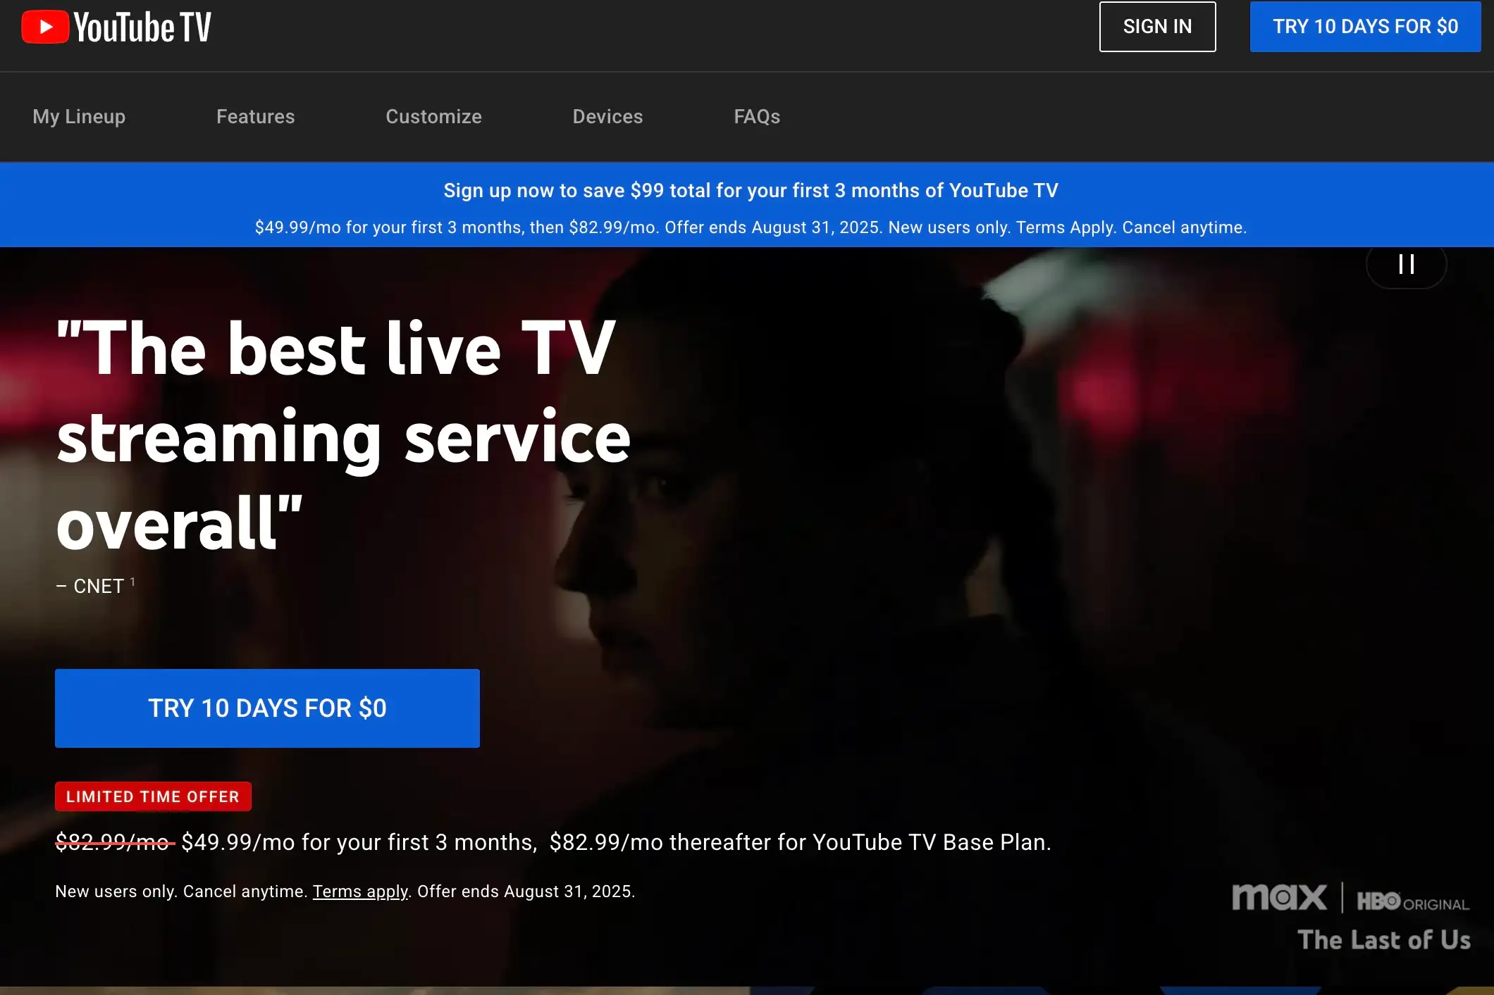Click the "The best live TV" headline quote
This screenshot has height=995, width=1494.
pyautogui.click(x=343, y=436)
